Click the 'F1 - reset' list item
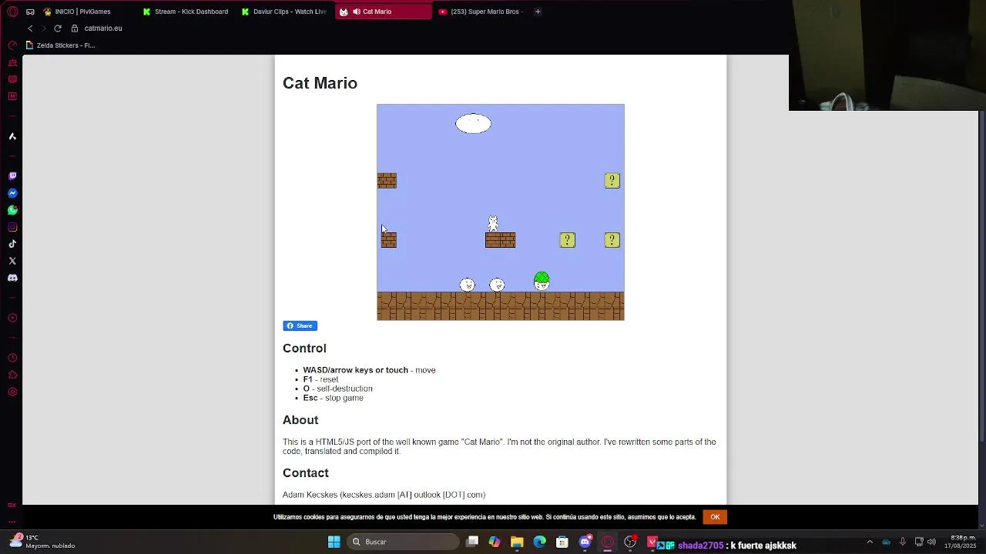The image size is (986, 554). tap(320, 379)
